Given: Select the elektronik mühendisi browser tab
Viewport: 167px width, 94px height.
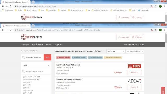Looking at the screenshot, I should click(16, 26).
